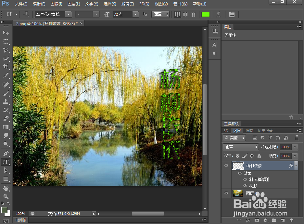Screen dimensions: 304x224
Task: Select the Vertical Type tool
Action: [6, 162]
